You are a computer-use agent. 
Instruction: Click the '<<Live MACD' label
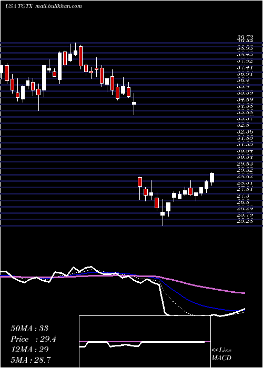click(221, 354)
